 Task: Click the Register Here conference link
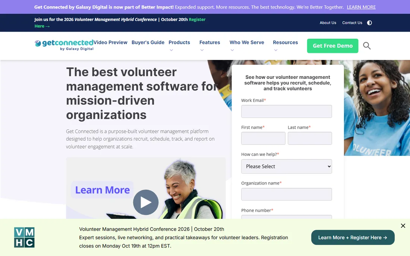[120, 23]
